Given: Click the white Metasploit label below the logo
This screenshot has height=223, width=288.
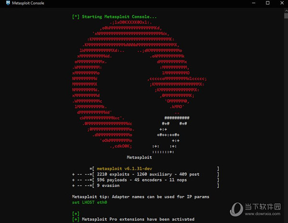Looking at the screenshot, I should (x=139, y=157).
